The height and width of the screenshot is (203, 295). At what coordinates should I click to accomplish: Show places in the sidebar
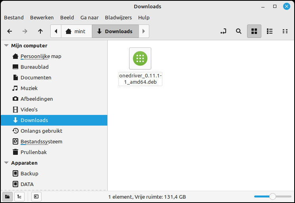tap(8, 197)
